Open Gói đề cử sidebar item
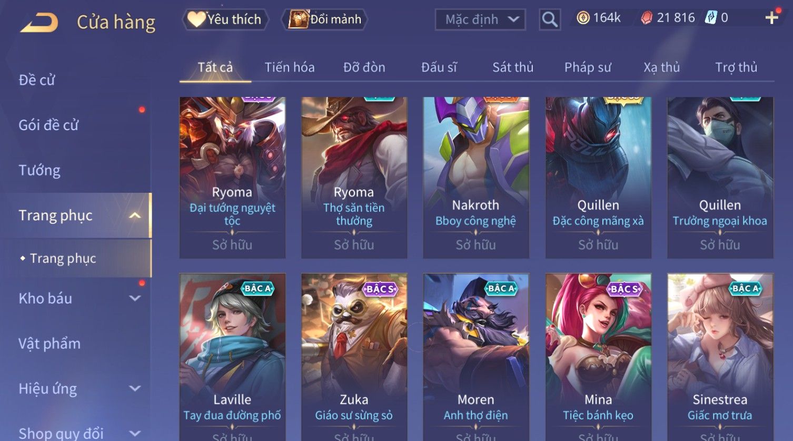 point(48,125)
